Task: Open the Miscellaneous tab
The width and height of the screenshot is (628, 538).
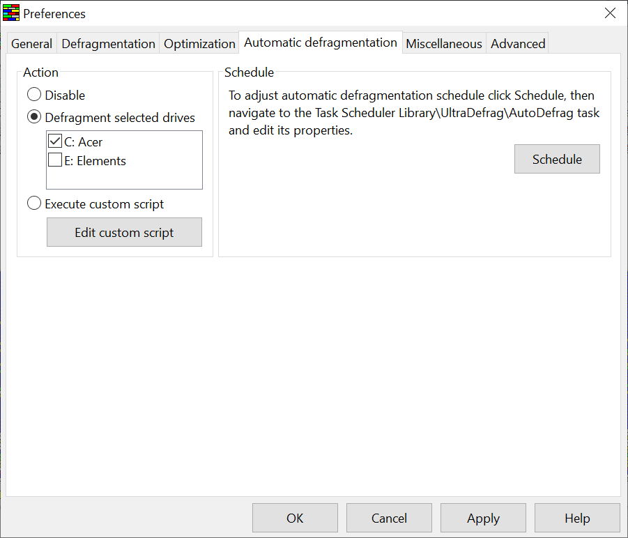Action: click(x=444, y=44)
